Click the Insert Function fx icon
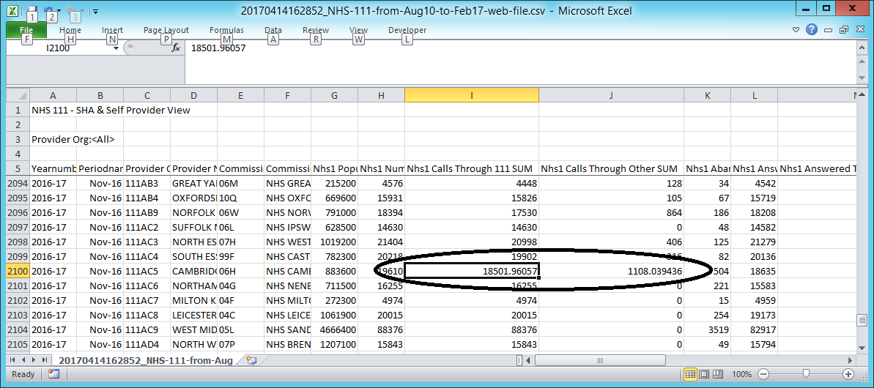The width and height of the screenshot is (874, 388). (176, 48)
